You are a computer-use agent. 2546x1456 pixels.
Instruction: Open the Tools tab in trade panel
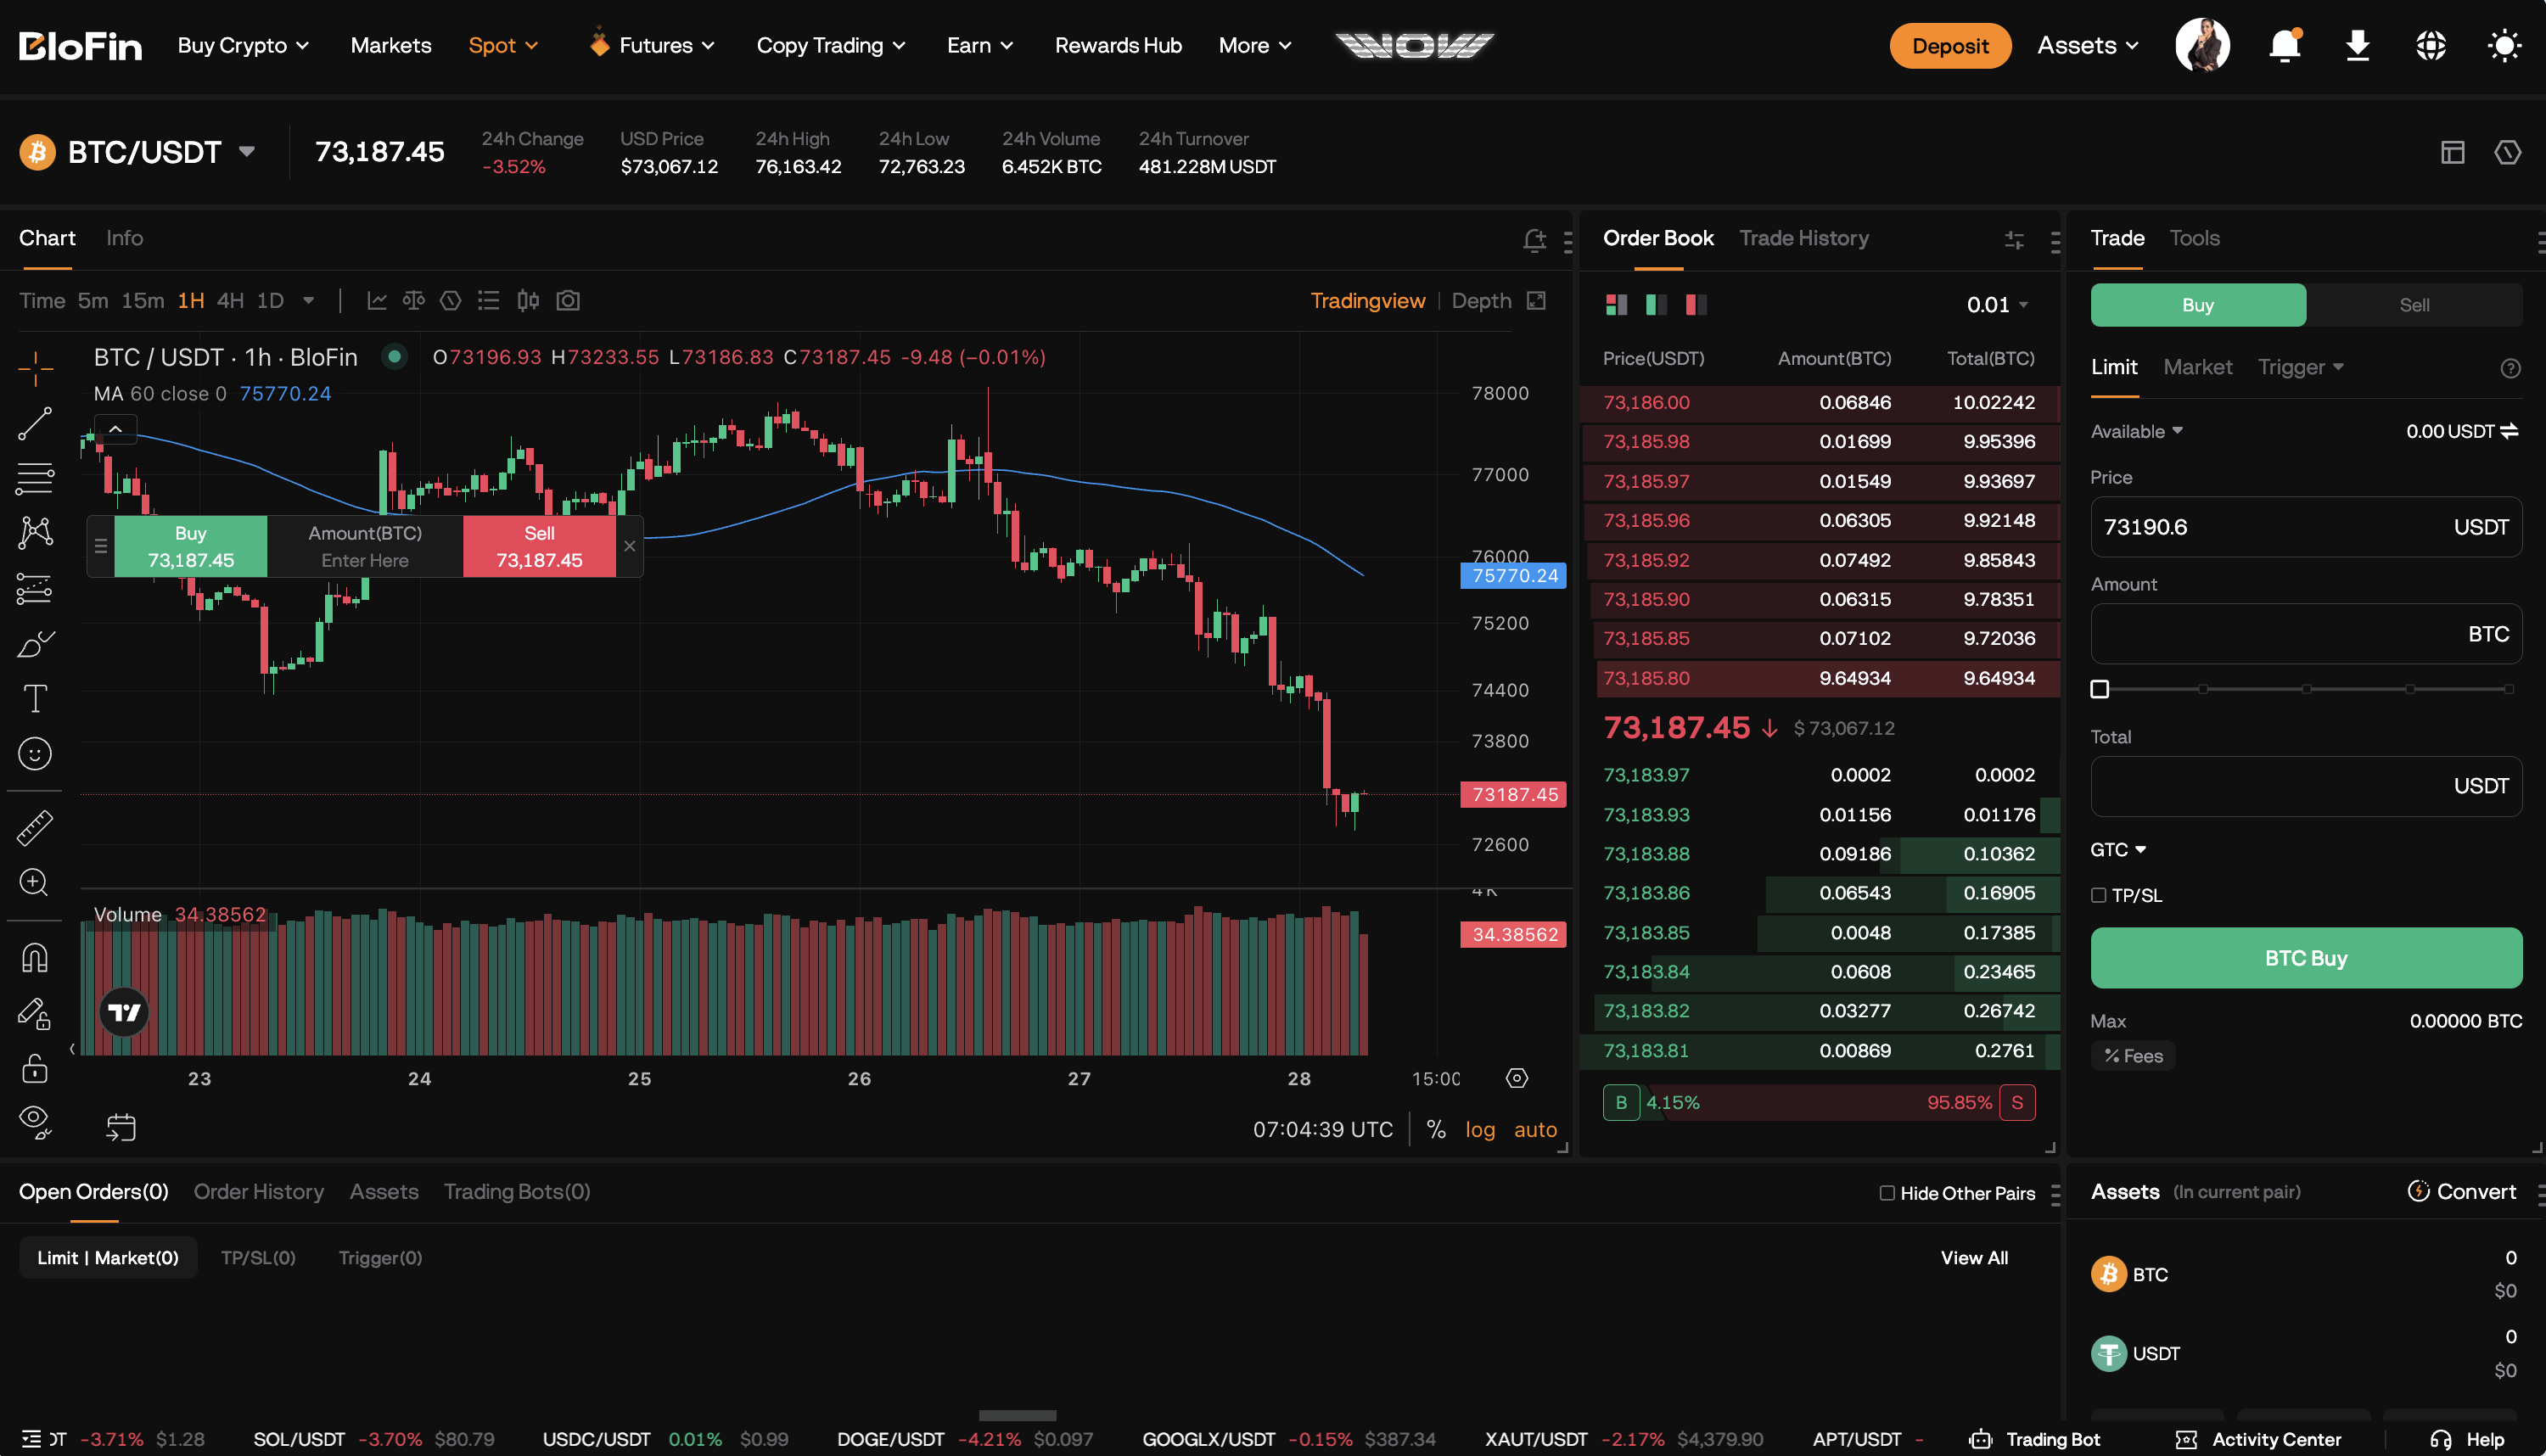(2194, 238)
